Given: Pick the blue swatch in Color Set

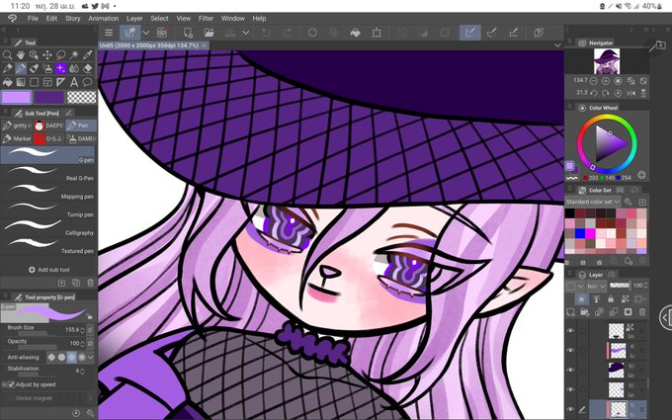Looking at the screenshot, I should click(x=580, y=233).
